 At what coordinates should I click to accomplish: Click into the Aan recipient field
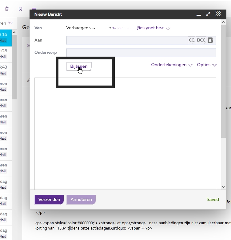point(127,40)
